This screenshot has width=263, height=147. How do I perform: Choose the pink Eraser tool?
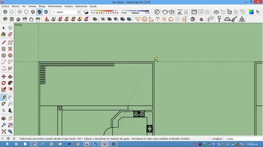[10, 34]
